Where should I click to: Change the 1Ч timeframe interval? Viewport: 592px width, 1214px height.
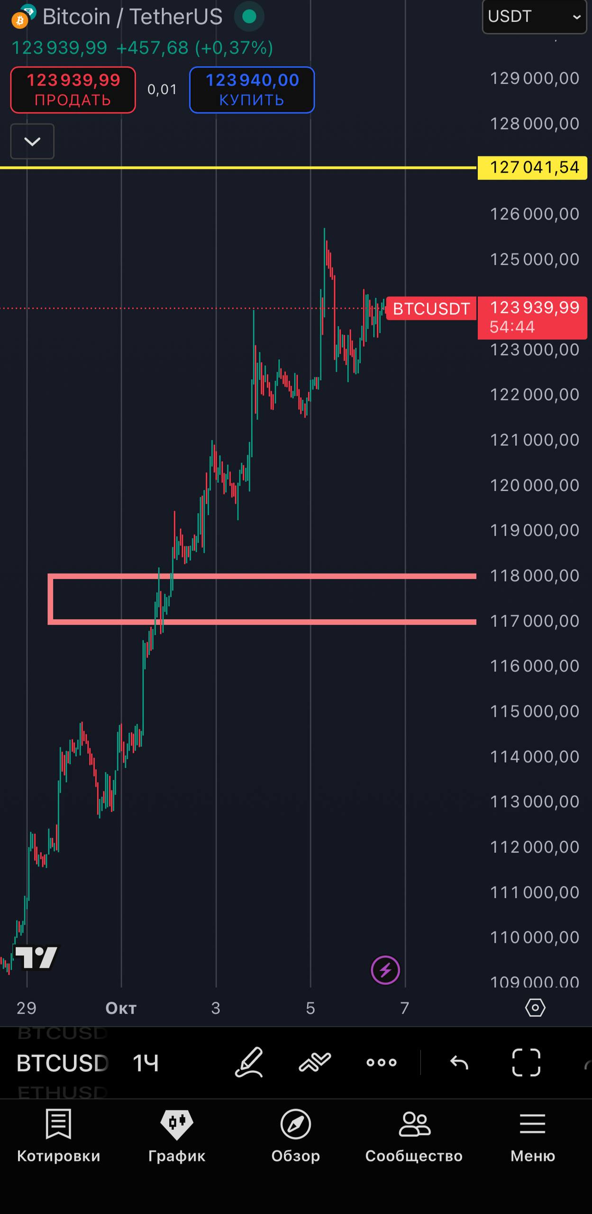pyautogui.click(x=145, y=1063)
